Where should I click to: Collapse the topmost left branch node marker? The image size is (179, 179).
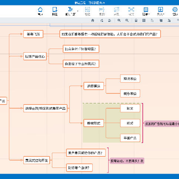(21, 34)
